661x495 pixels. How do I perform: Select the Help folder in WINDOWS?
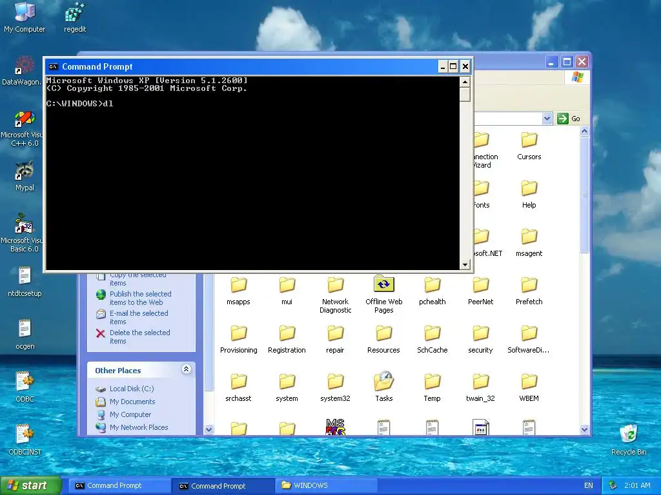529,194
